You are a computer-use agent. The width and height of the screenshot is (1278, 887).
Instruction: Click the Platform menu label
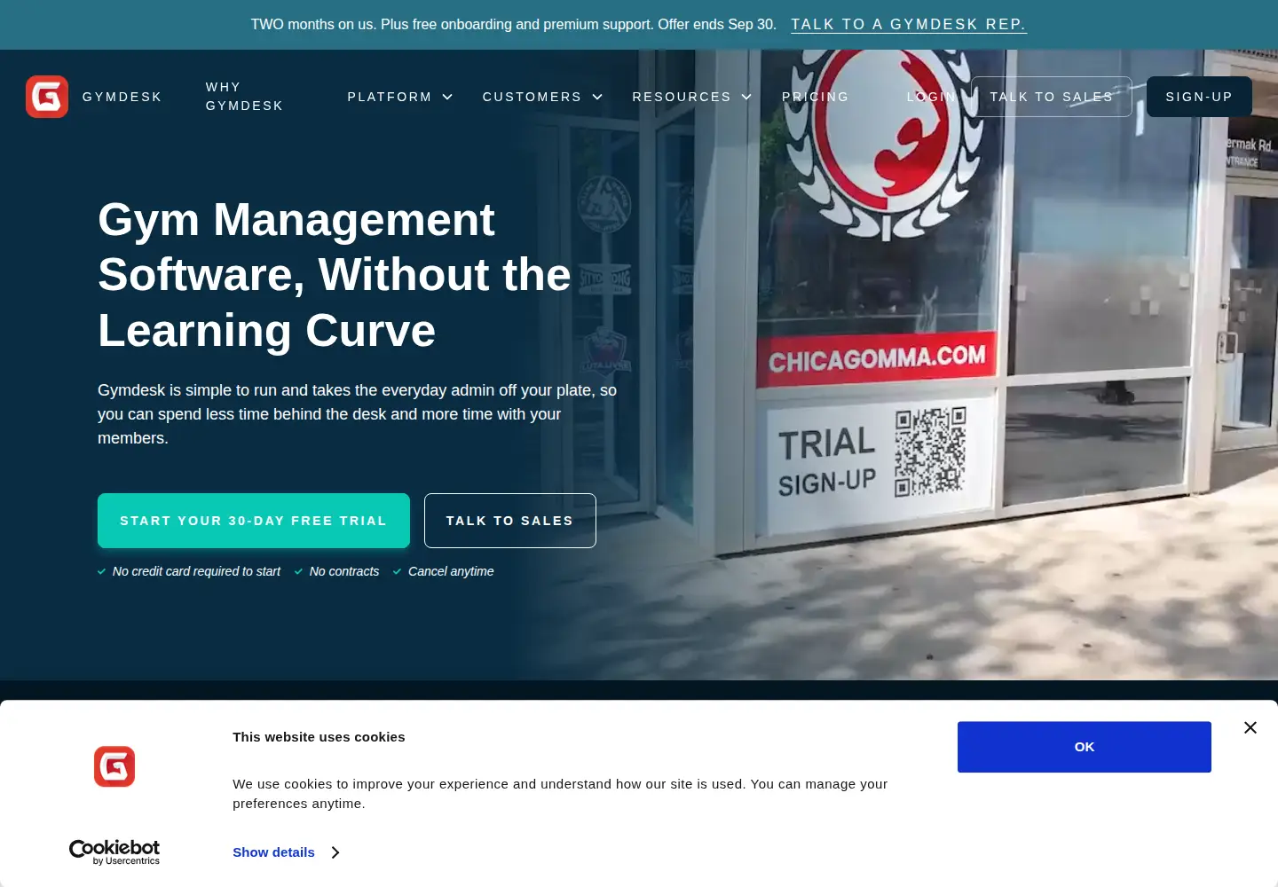390,97
